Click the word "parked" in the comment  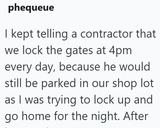click(x=58, y=84)
